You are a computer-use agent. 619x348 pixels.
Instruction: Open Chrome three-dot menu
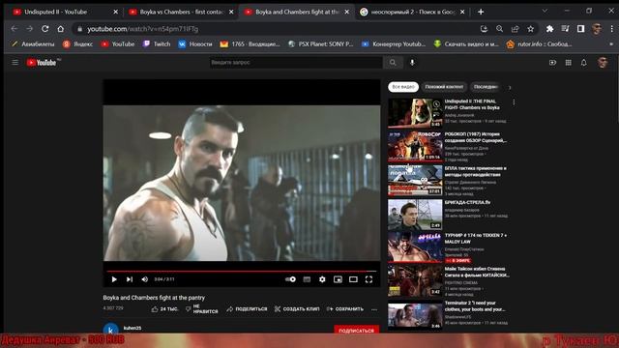coord(612,29)
